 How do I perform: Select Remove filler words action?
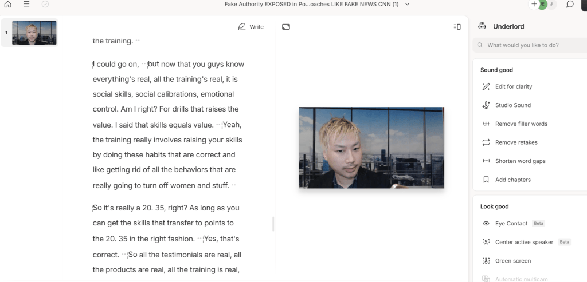point(521,124)
